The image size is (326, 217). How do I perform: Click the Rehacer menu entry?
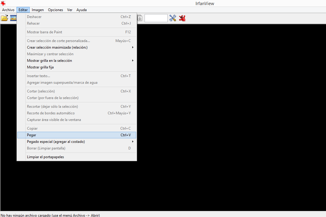pos(77,23)
